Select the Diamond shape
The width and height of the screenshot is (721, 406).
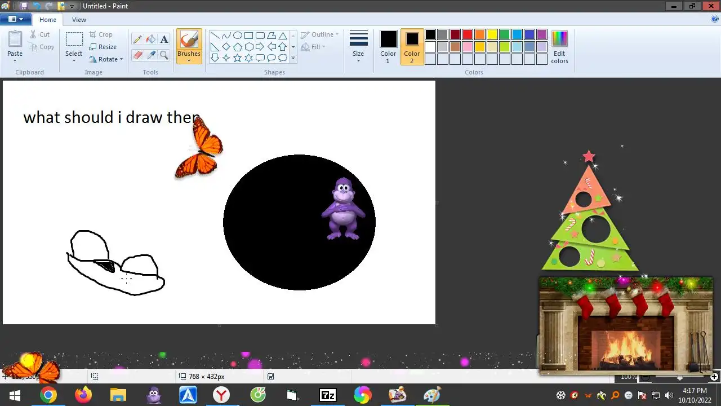tap(226, 46)
